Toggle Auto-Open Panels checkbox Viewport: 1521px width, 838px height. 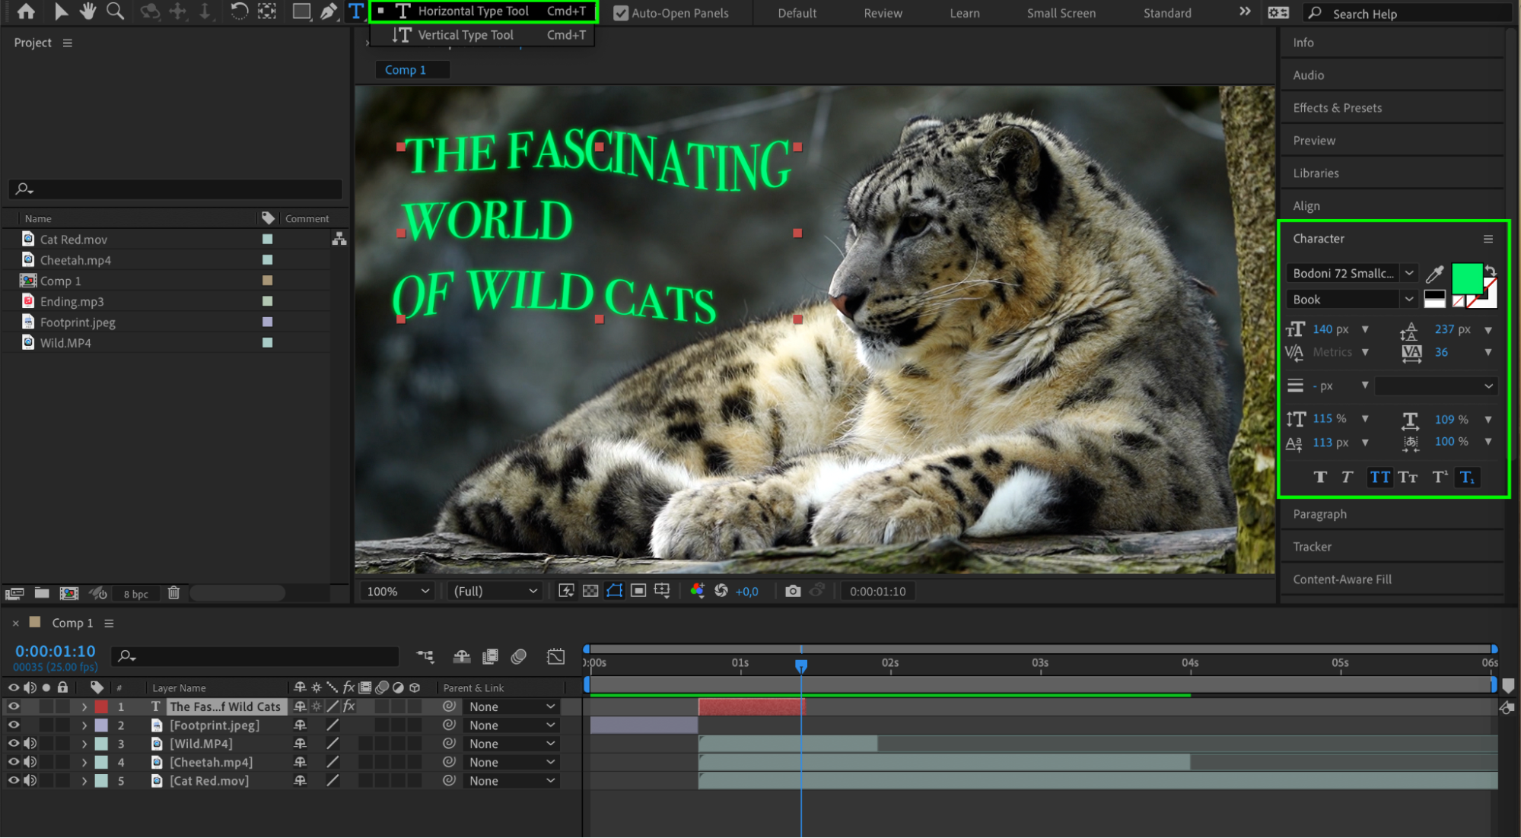point(621,13)
